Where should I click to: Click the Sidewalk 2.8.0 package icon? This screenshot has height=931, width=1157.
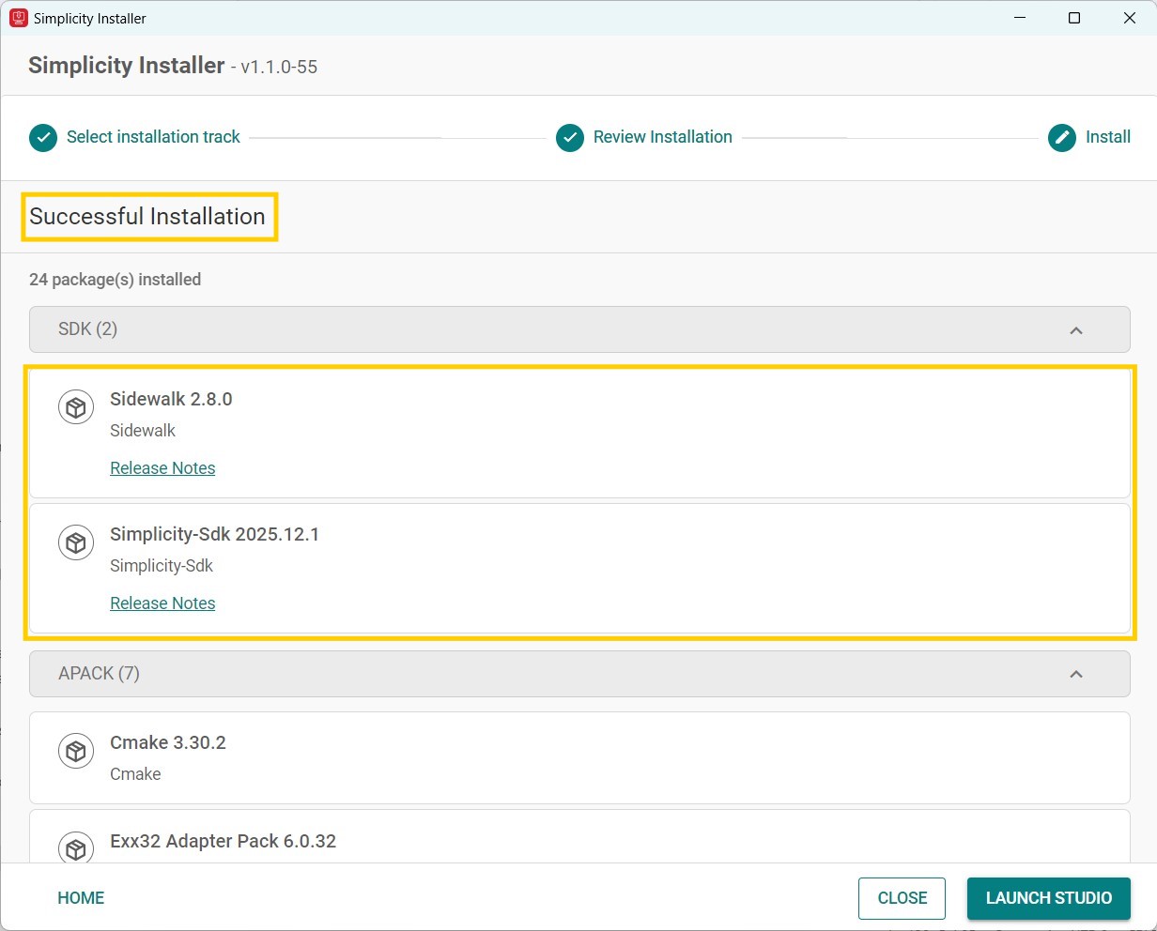[76, 408]
